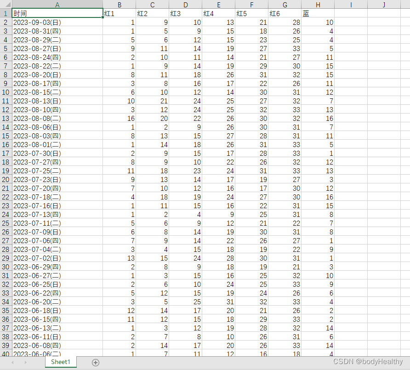The width and height of the screenshot is (410, 370).
Task: Select the date cell 2023-08-08(二)
Action: click(57, 119)
